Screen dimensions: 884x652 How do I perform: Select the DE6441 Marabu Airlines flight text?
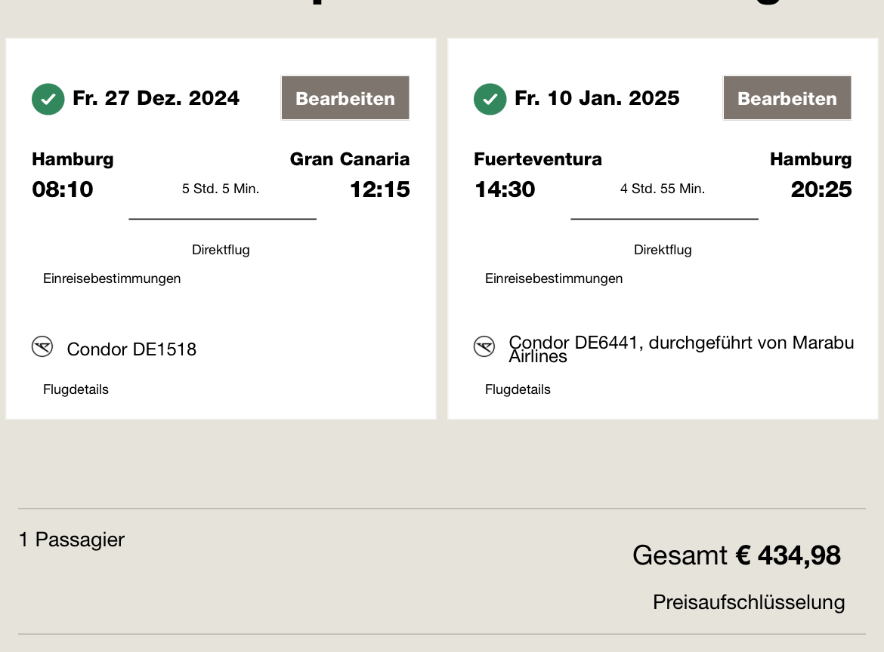point(681,349)
